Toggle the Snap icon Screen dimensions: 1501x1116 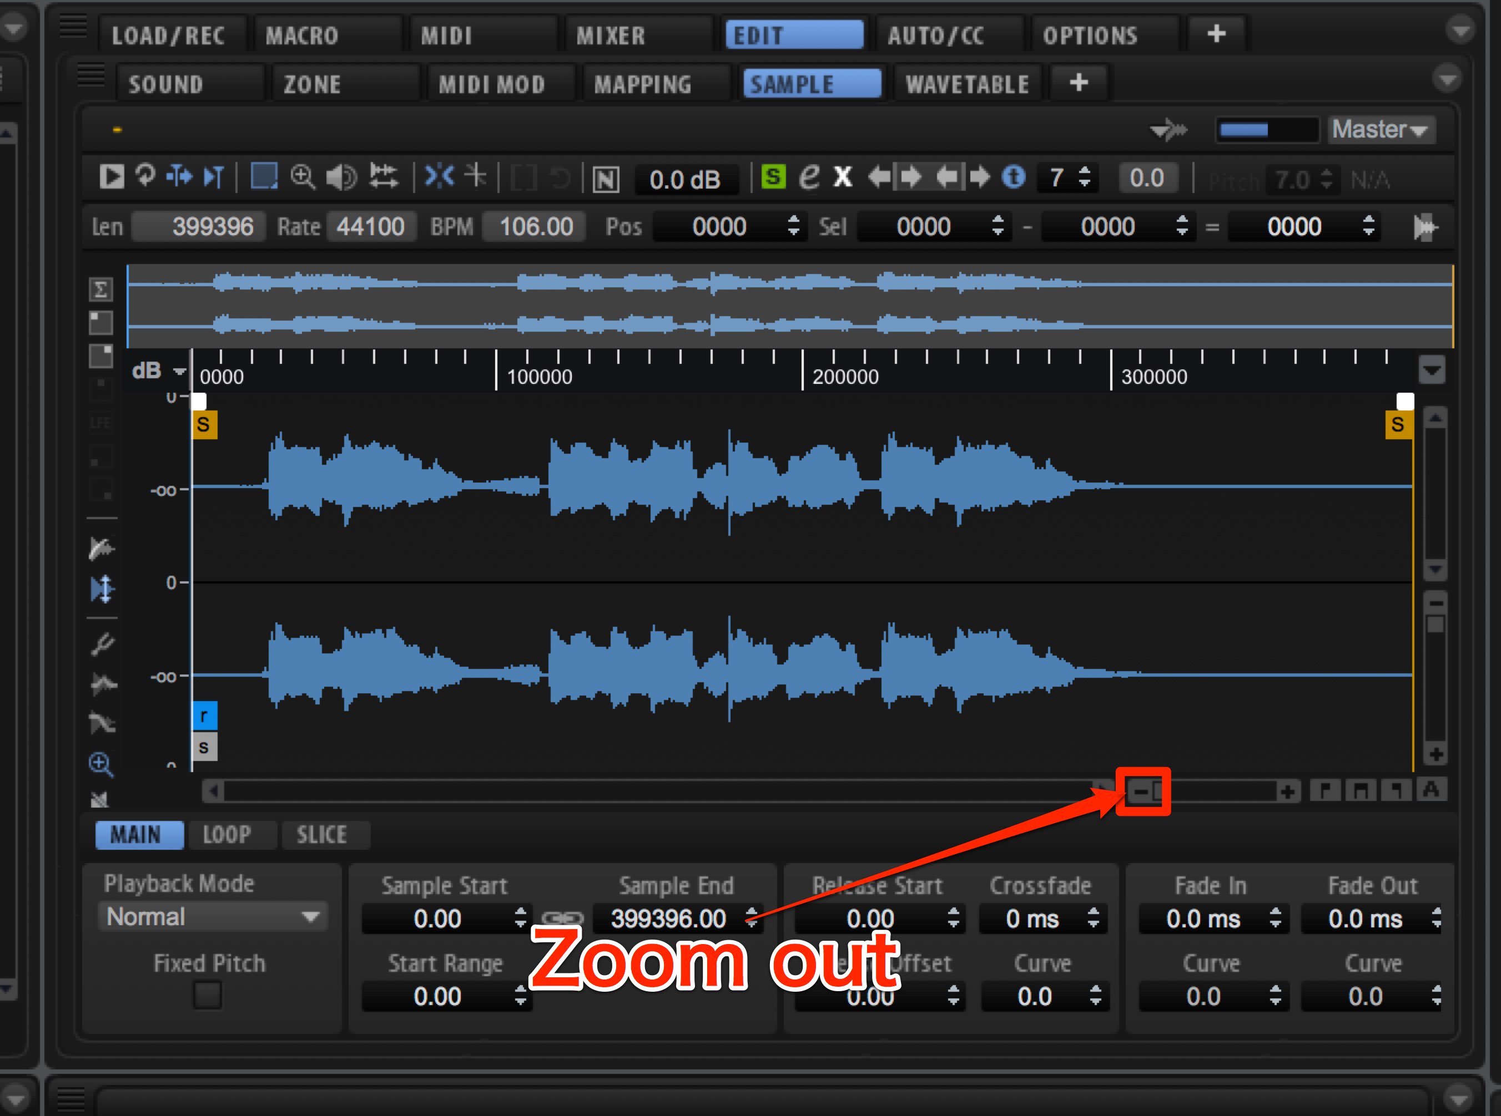tap(440, 176)
